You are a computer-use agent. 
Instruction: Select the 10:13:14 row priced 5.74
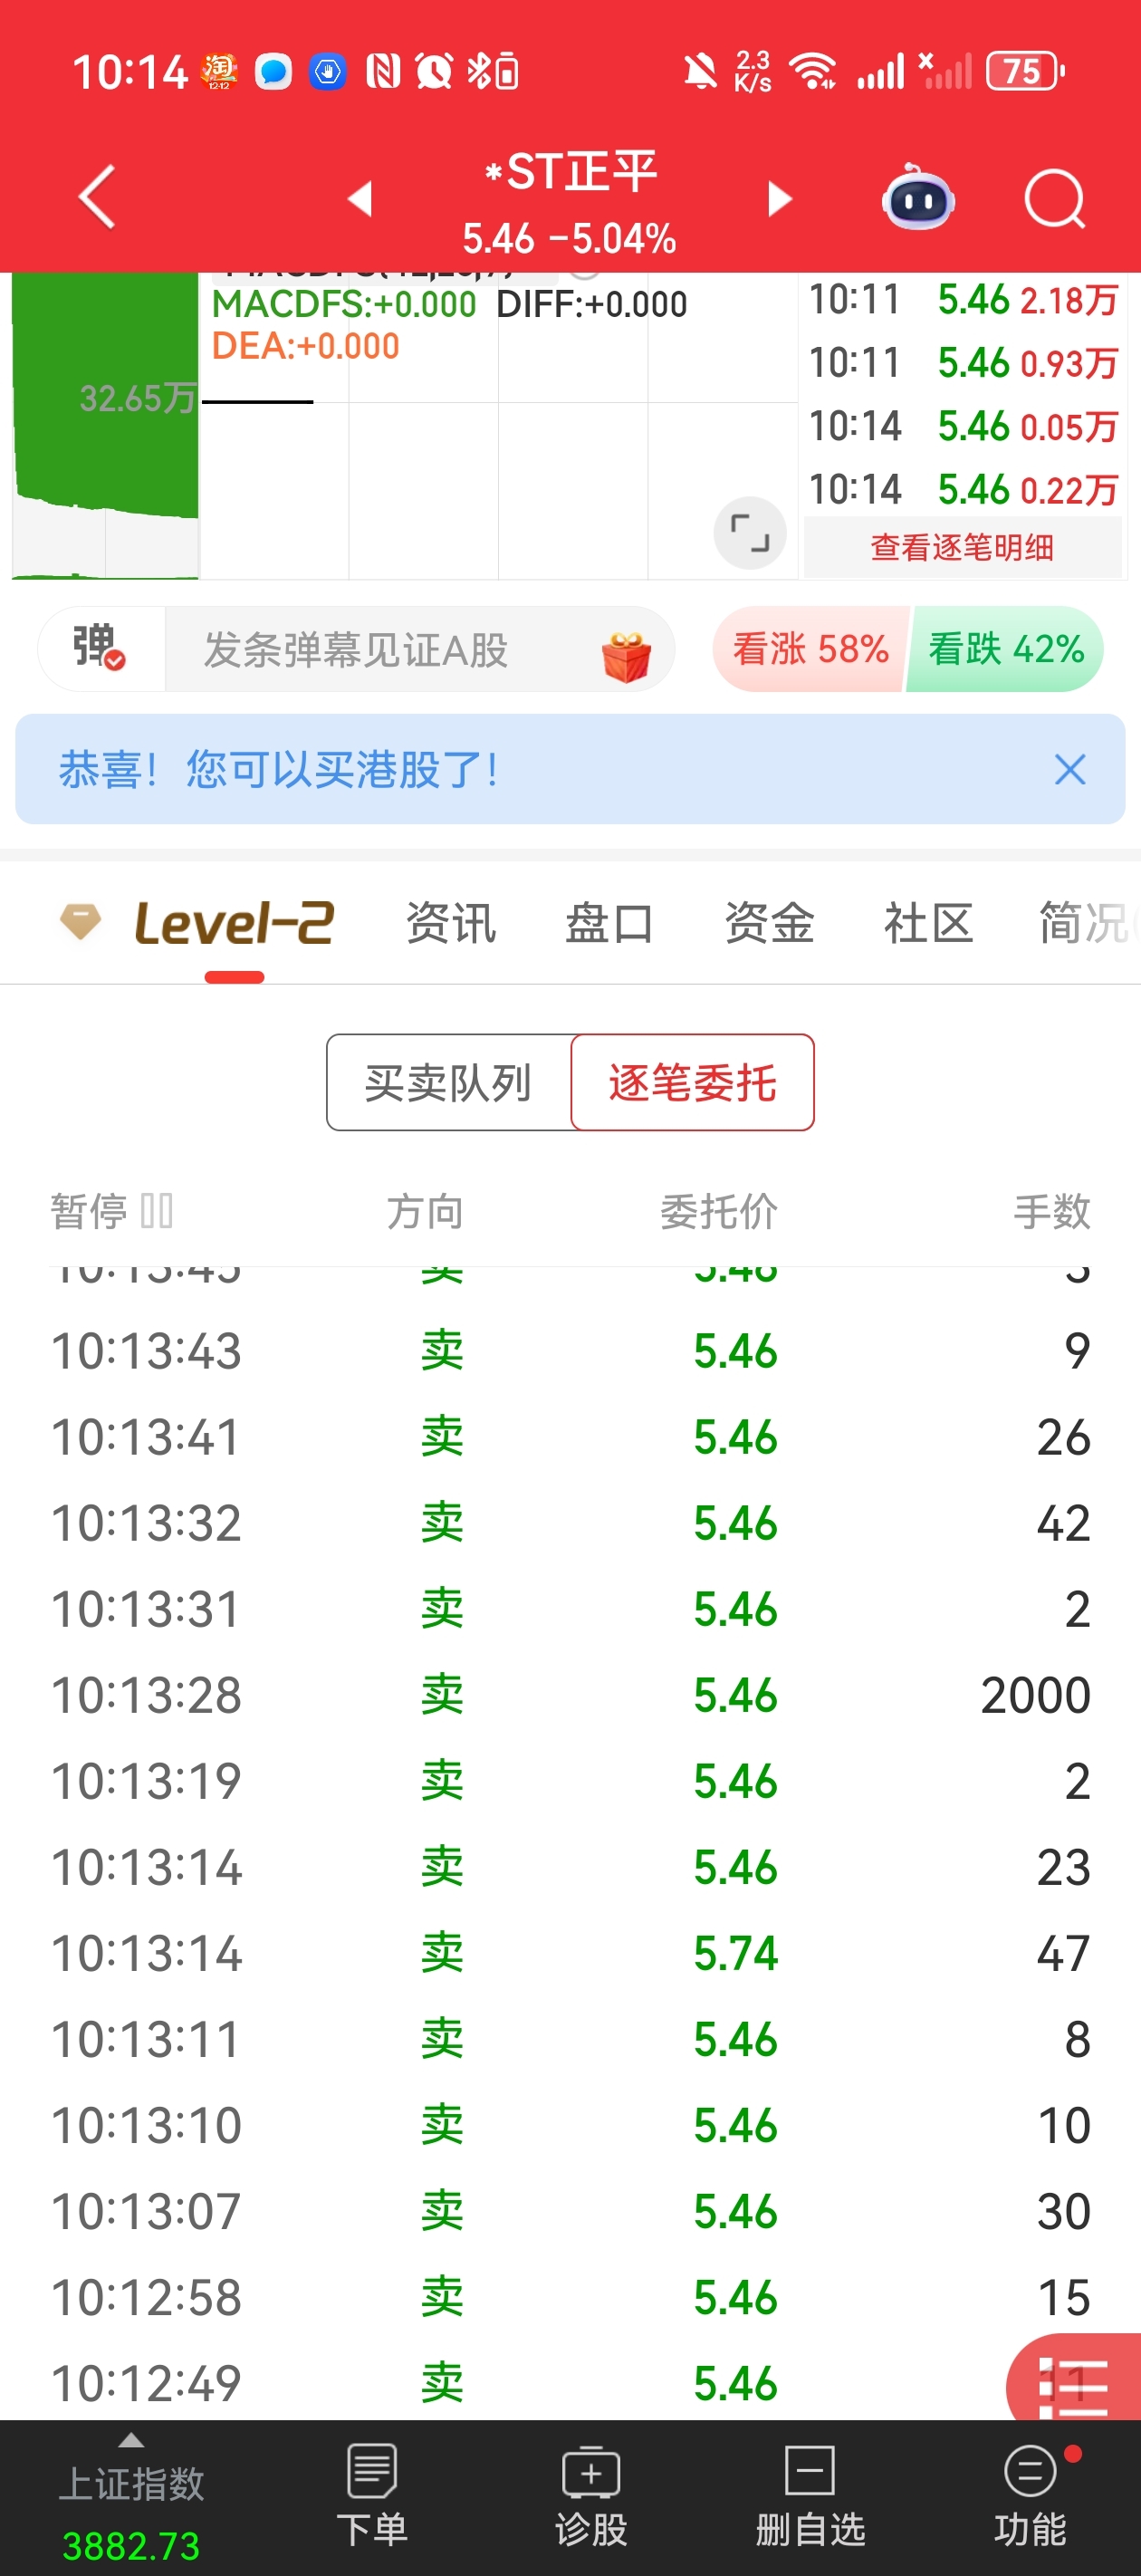tap(570, 1953)
